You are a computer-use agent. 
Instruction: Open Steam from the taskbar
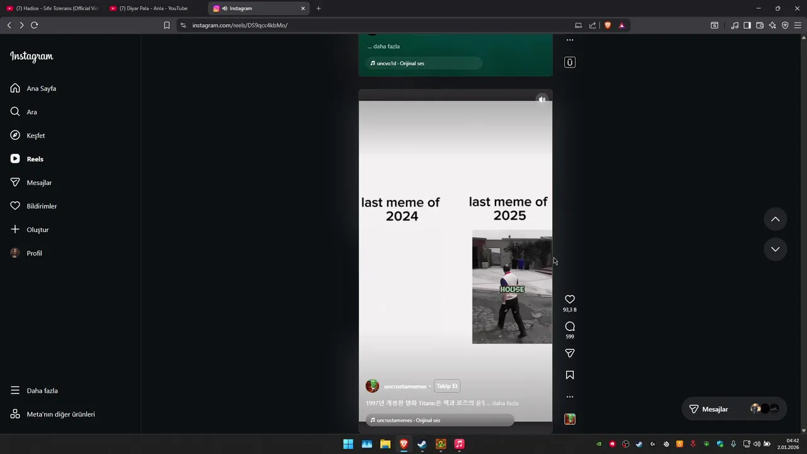pos(422,444)
